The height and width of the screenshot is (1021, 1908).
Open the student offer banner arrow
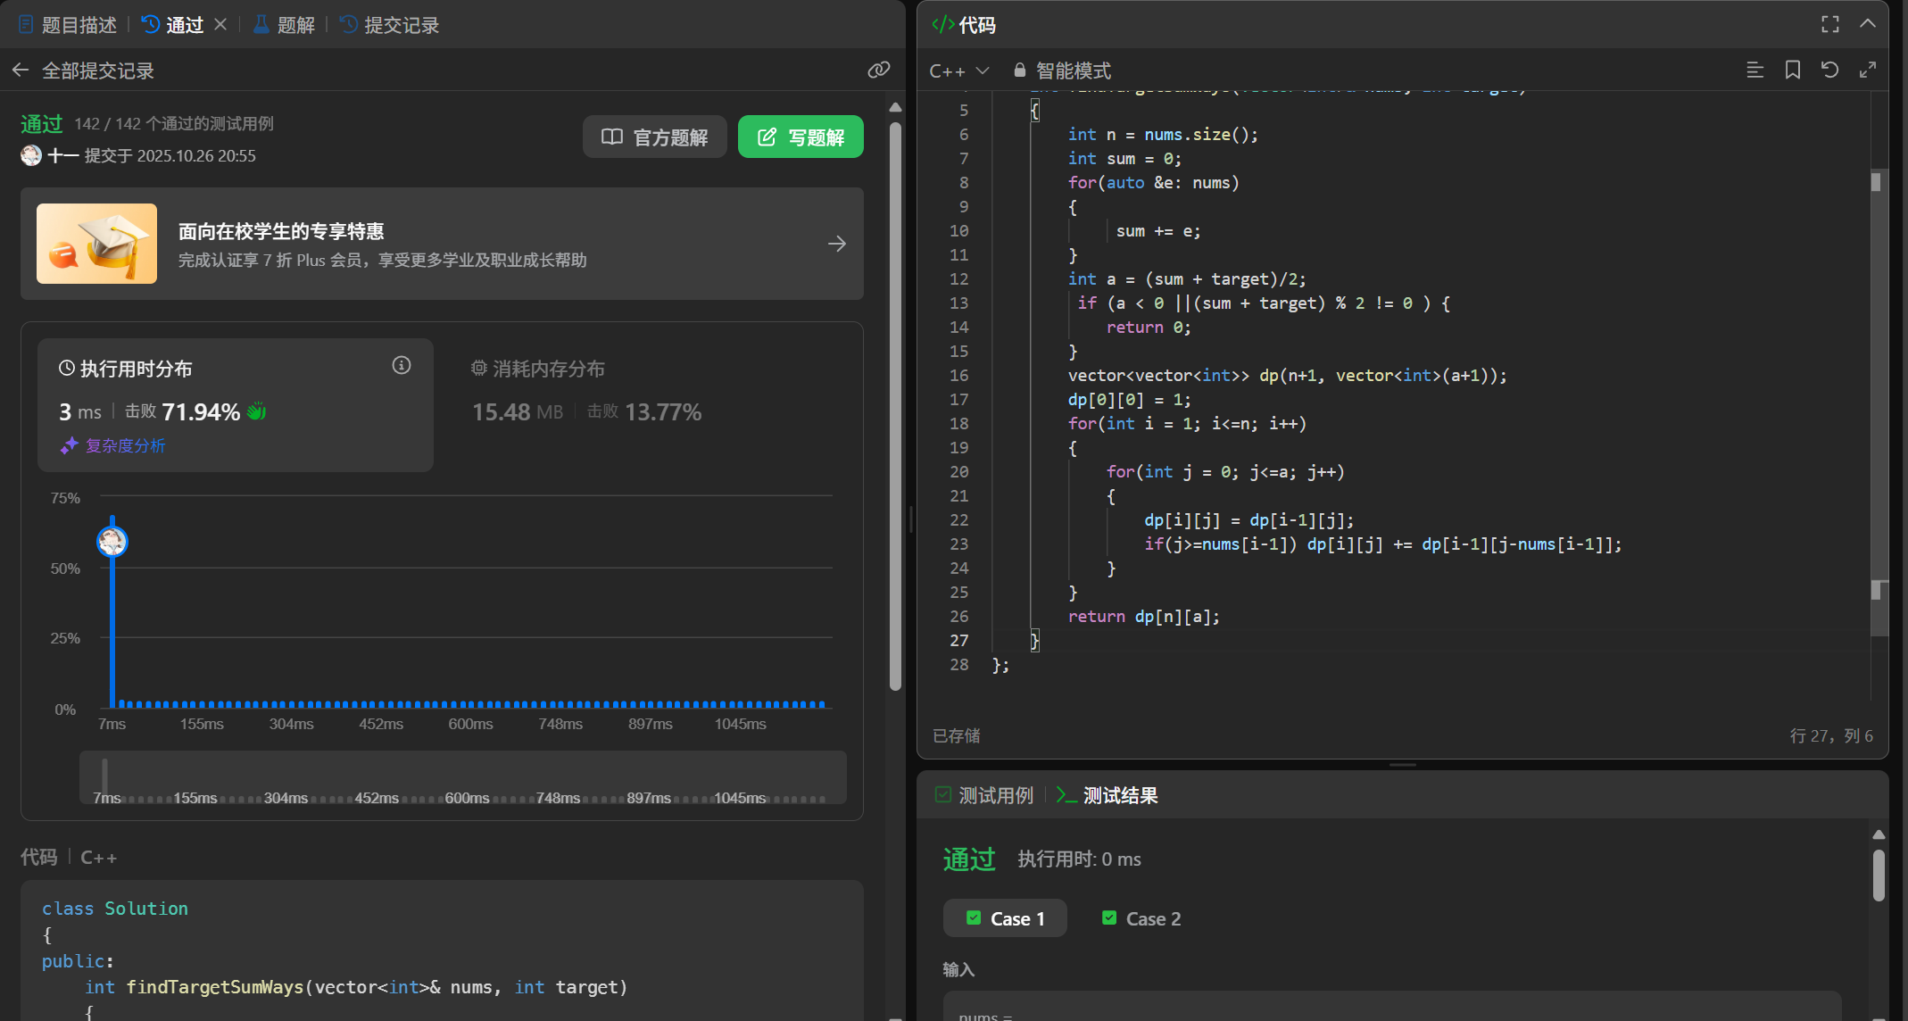[x=836, y=244]
